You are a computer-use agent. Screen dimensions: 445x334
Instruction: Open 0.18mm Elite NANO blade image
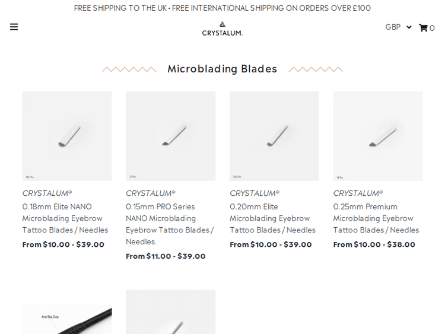67,136
